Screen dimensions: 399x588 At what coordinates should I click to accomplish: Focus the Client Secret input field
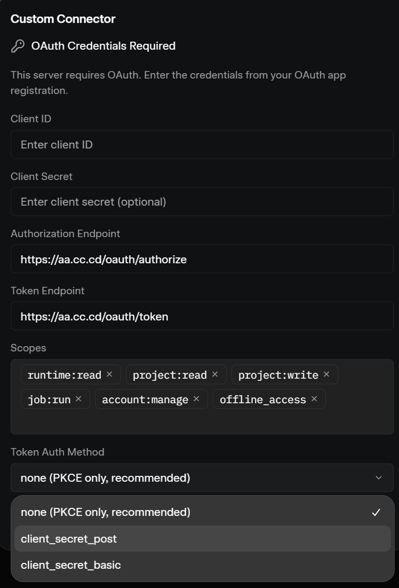(x=202, y=202)
